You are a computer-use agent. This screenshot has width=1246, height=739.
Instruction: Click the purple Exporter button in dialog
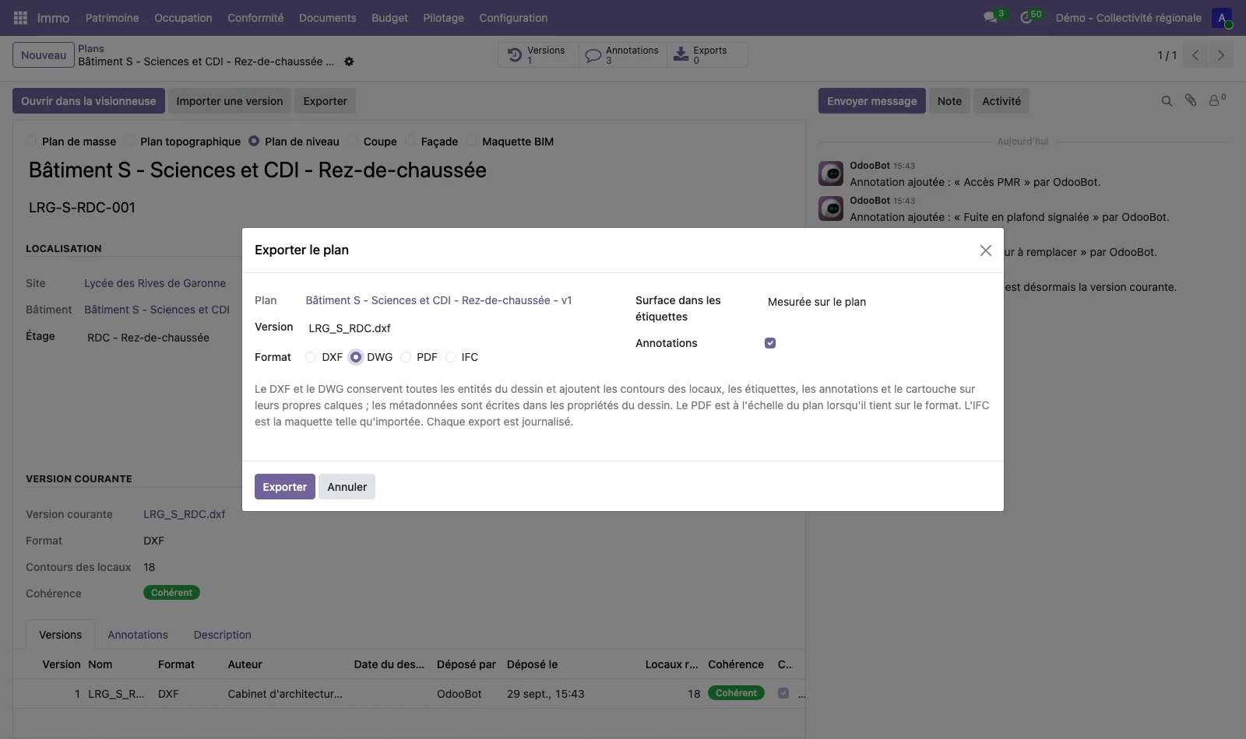click(285, 487)
